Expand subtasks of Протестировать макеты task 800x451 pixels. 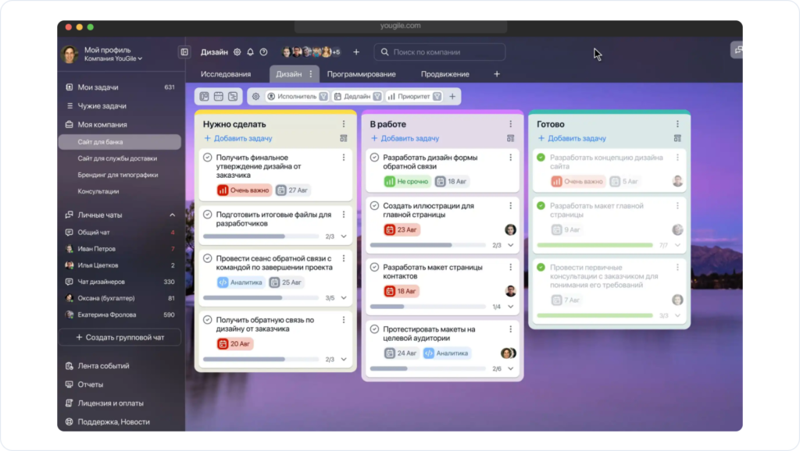[x=511, y=368]
